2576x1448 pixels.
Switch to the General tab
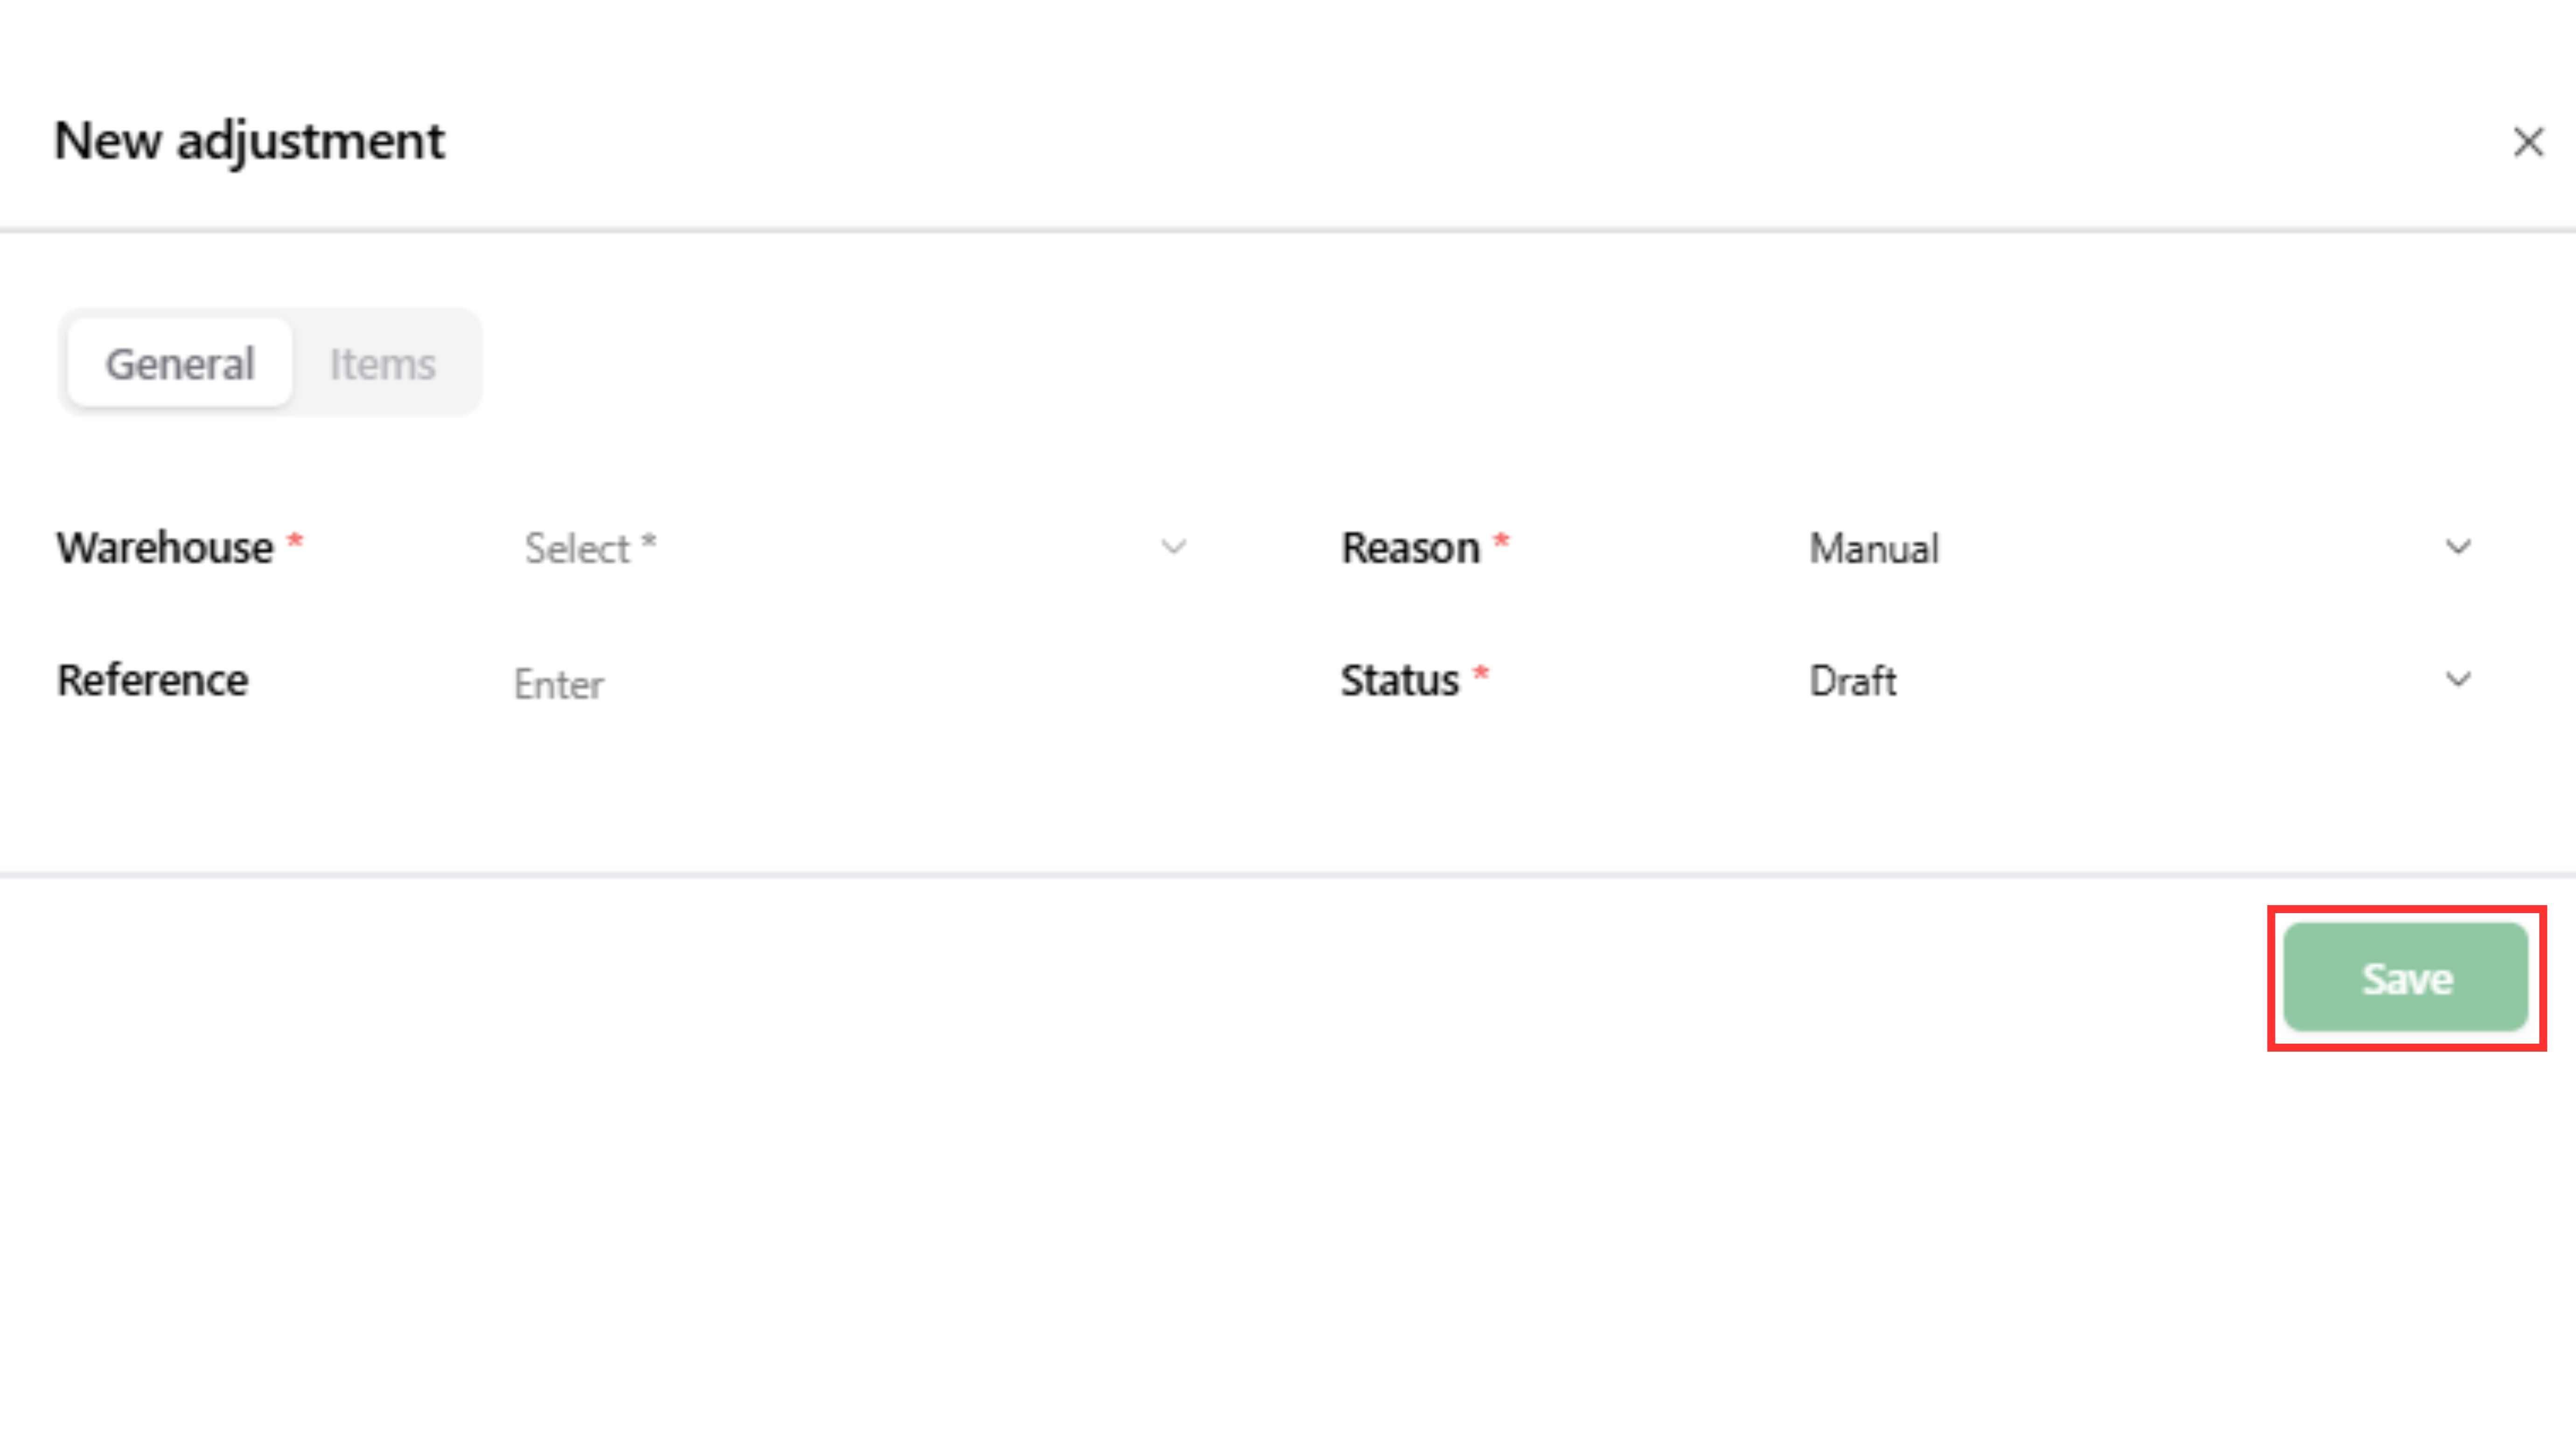click(x=180, y=364)
